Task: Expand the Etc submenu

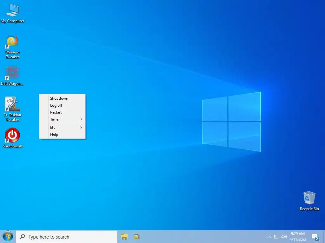Action: (63, 128)
